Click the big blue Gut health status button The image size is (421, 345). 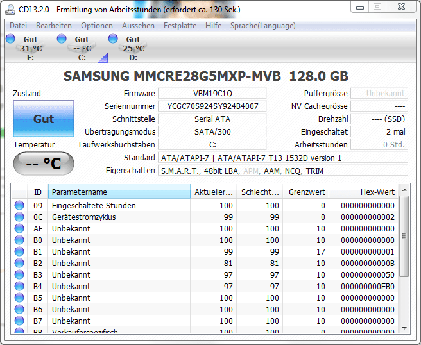[44, 119]
